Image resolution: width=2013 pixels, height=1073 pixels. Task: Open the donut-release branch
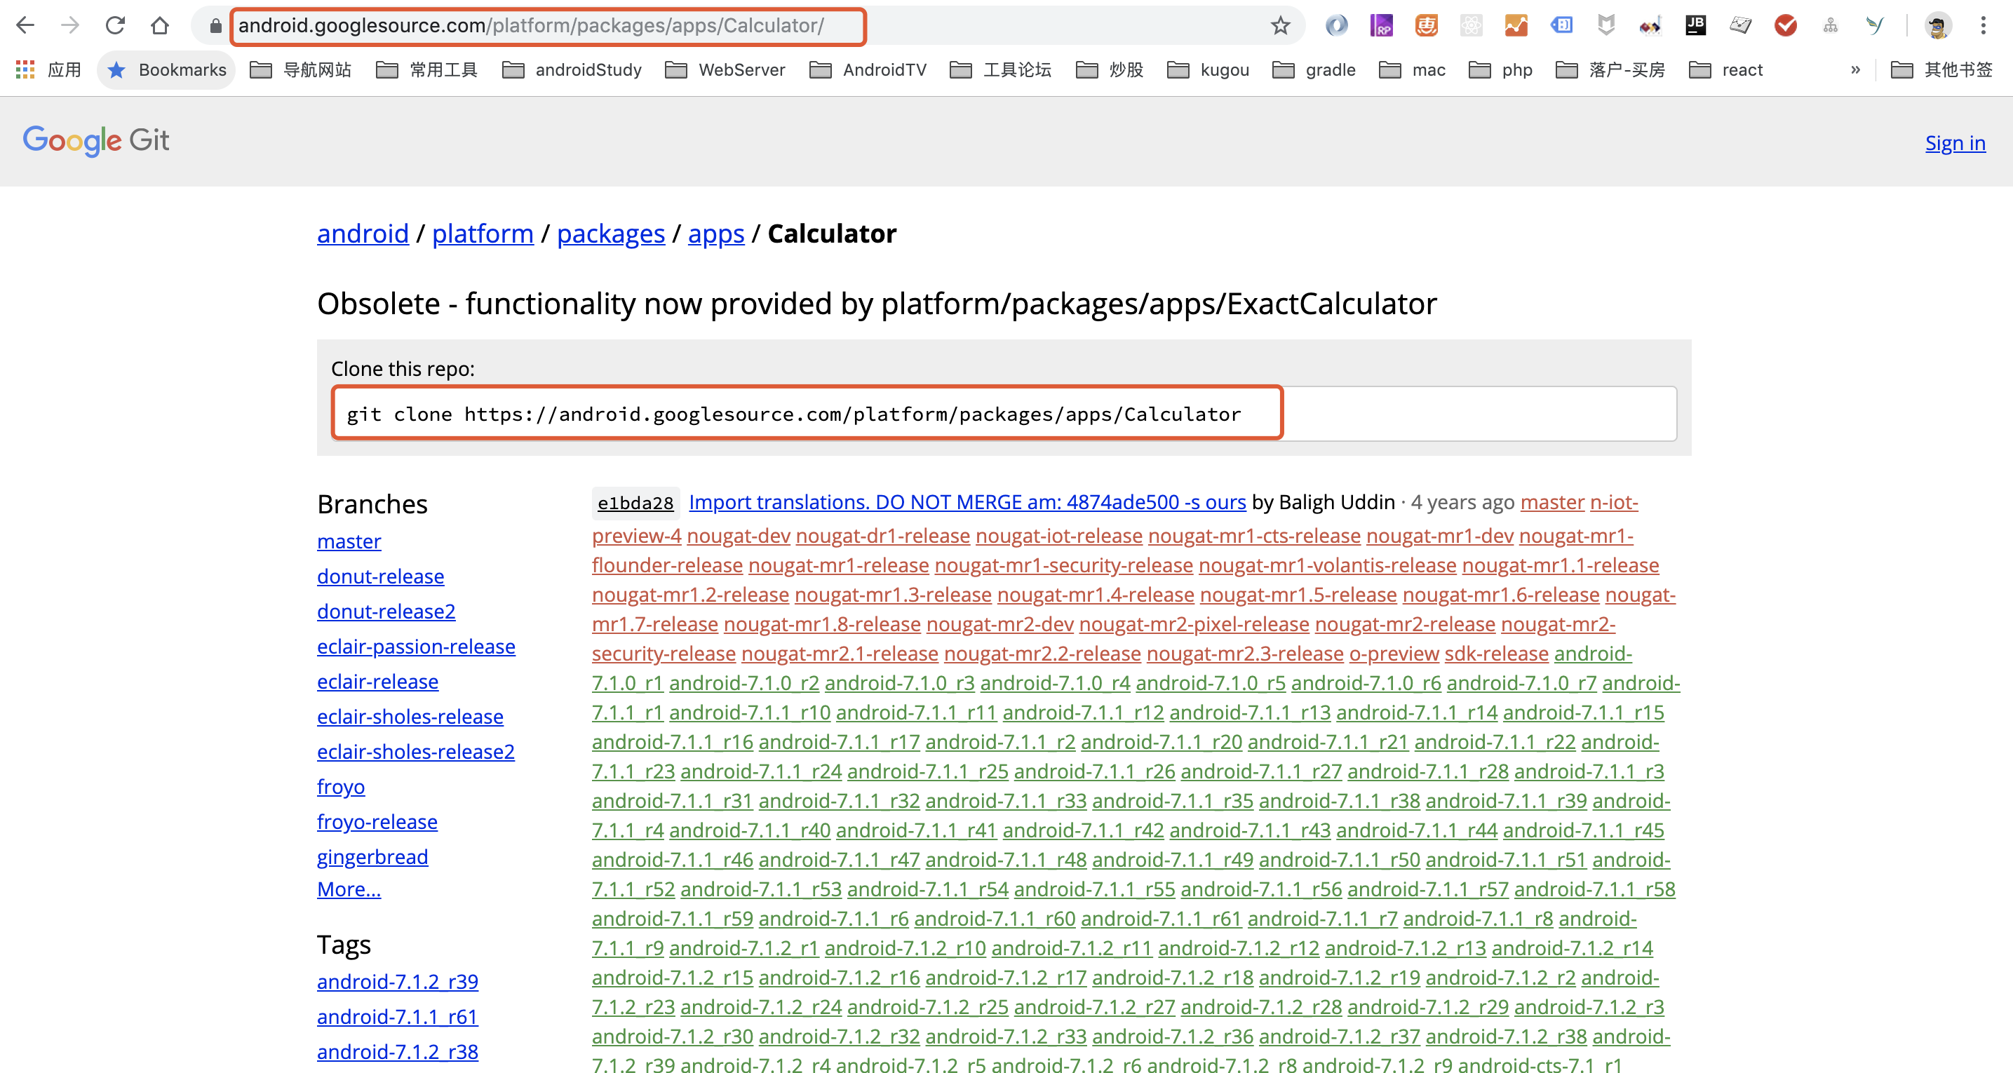381,576
